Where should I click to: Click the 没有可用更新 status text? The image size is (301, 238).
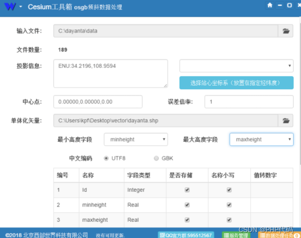(110, 236)
